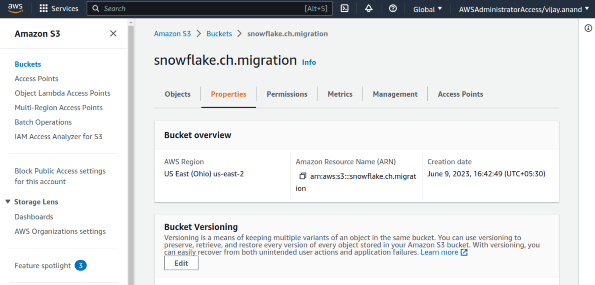This screenshot has width=595, height=285.
Task: Click the AWS logo home icon
Action: (15, 9)
